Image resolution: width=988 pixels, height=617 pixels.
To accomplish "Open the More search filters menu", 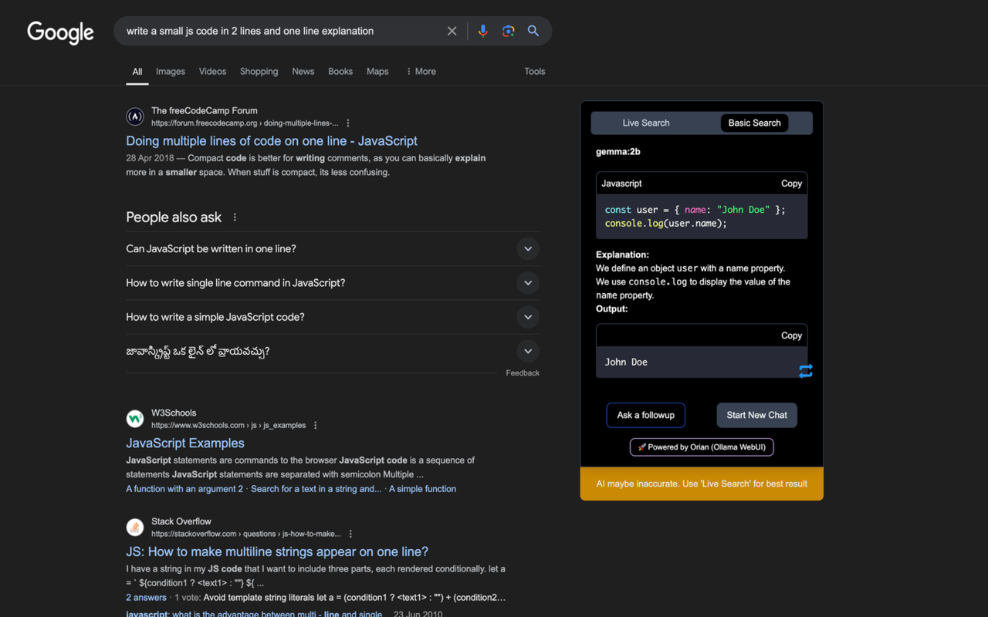I will coord(421,71).
